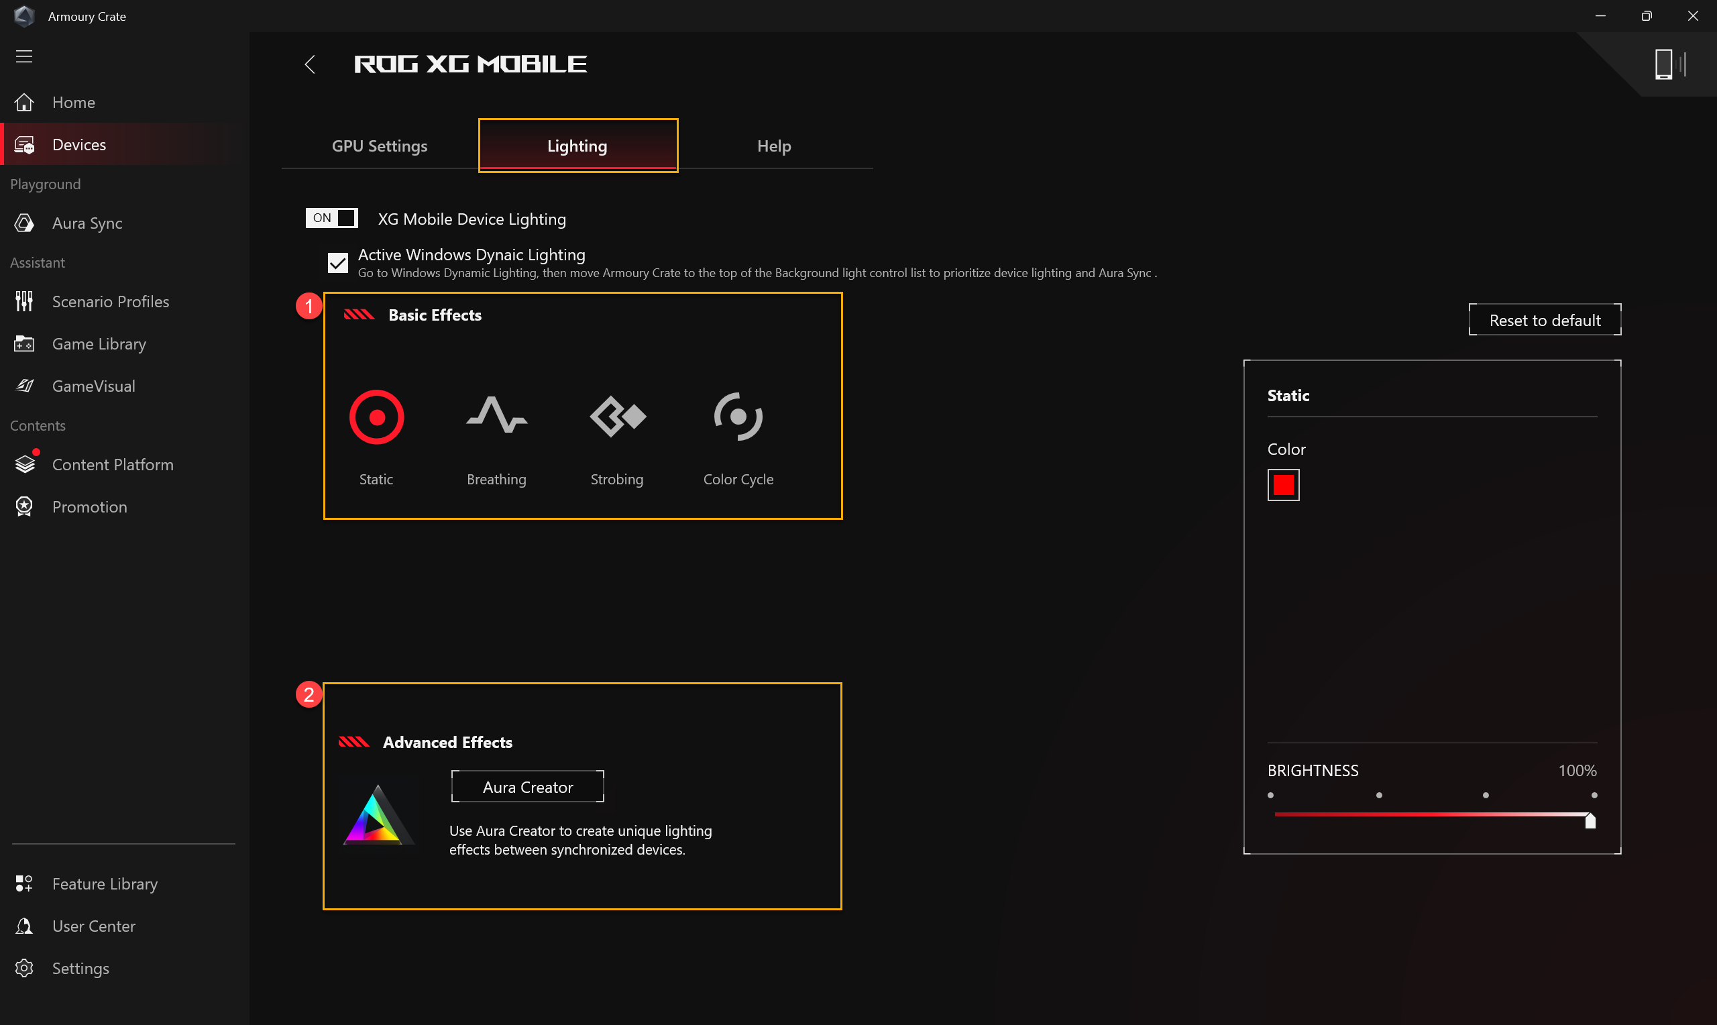The width and height of the screenshot is (1717, 1025).
Task: Click the 100% brightness value
Action: coord(1577,770)
